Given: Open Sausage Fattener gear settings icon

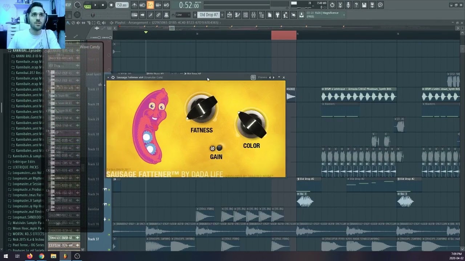Looking at the screenshot, I should pyautogui.click(x=113, y=78).
